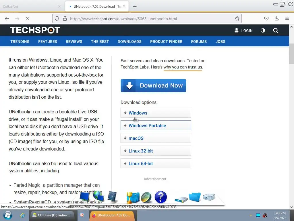Click the TechSpot logo
The width and height of the screenshot is (294, 221).
[35, 30]
